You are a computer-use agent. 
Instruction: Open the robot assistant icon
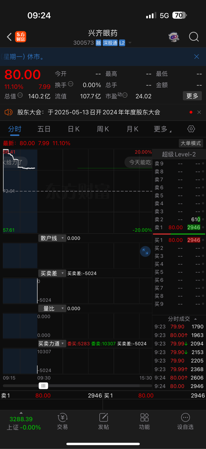point(174,37)
